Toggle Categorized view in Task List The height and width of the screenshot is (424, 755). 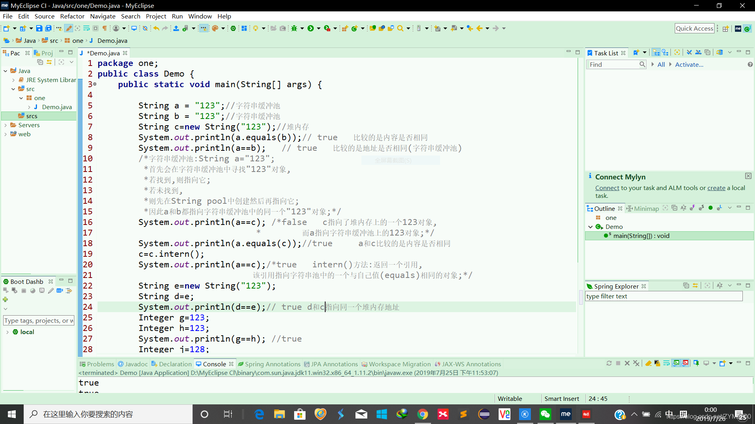click(x=656, y=53)
